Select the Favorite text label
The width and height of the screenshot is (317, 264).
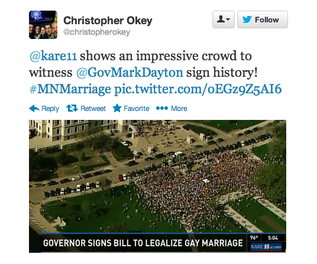coord(137,109)
